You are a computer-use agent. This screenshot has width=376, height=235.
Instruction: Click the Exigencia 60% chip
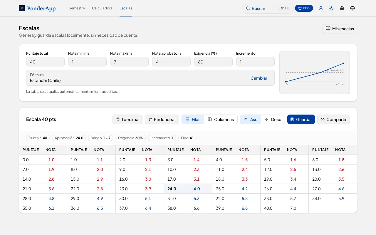(130, 138)
